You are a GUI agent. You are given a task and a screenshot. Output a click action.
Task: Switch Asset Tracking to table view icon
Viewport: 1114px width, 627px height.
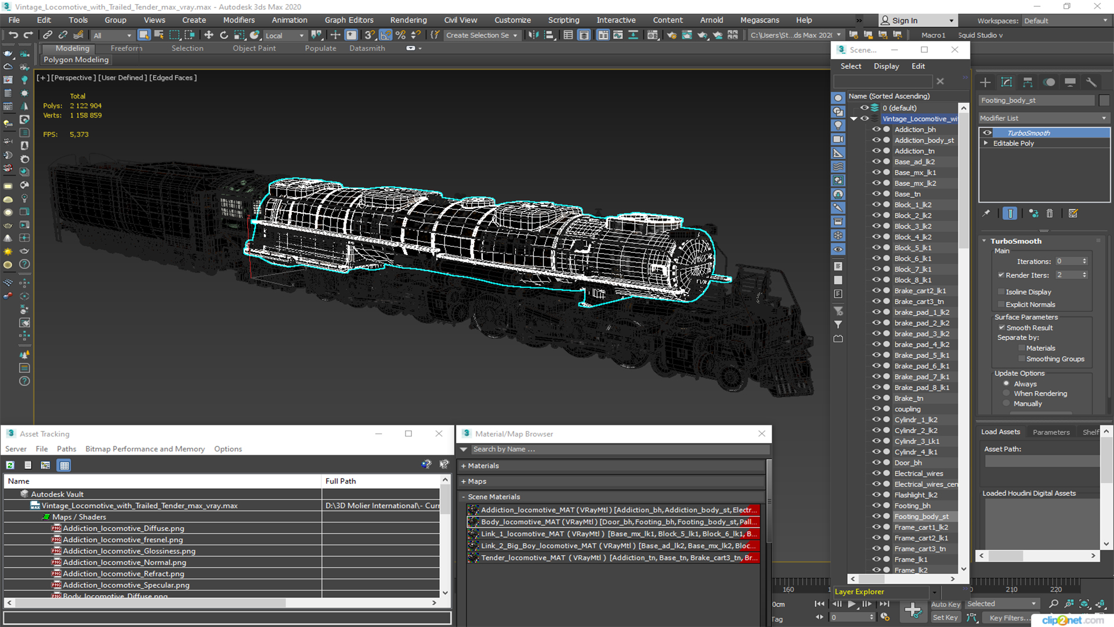click(x=64, y=465)
